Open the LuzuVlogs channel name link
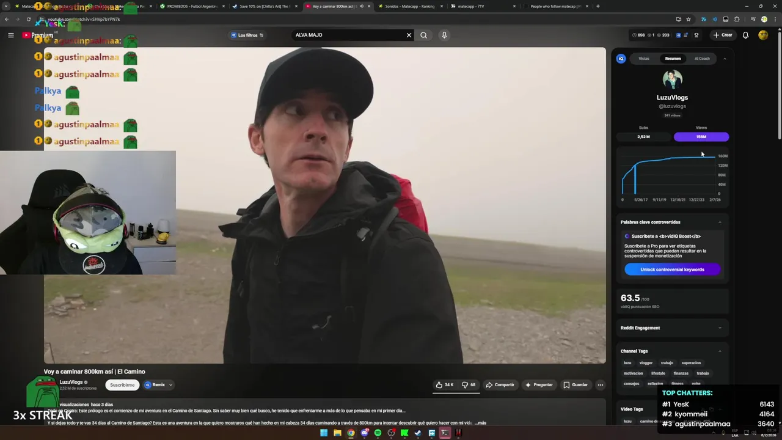Image resolution: width=782 pixels, height=440 pixels. [x=71, y=382]
